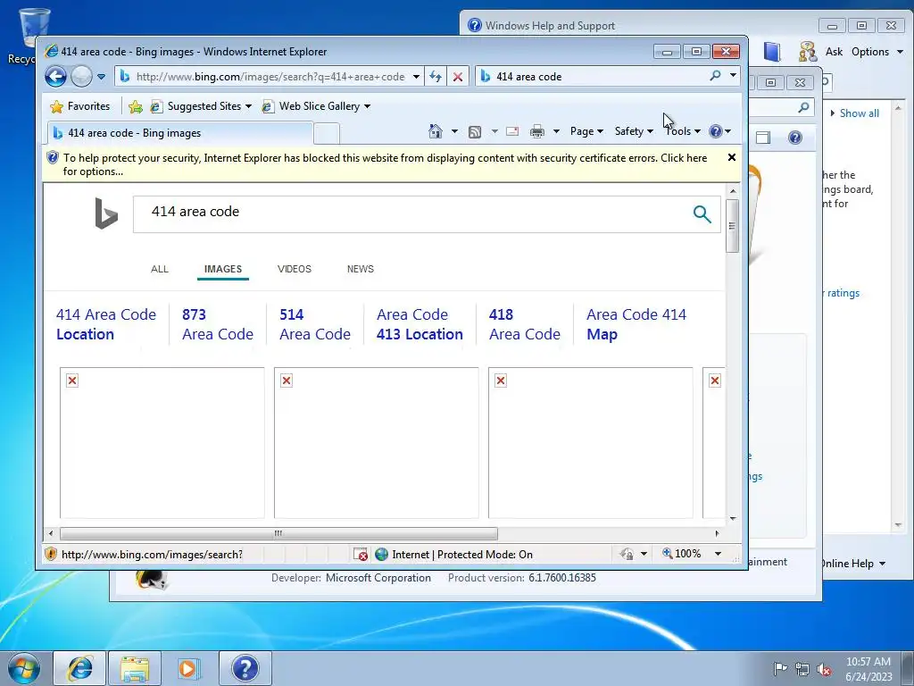Viewport: 914px width, 686px height.
Task: Click the Read Mail icon
Action: coord(512,131)
